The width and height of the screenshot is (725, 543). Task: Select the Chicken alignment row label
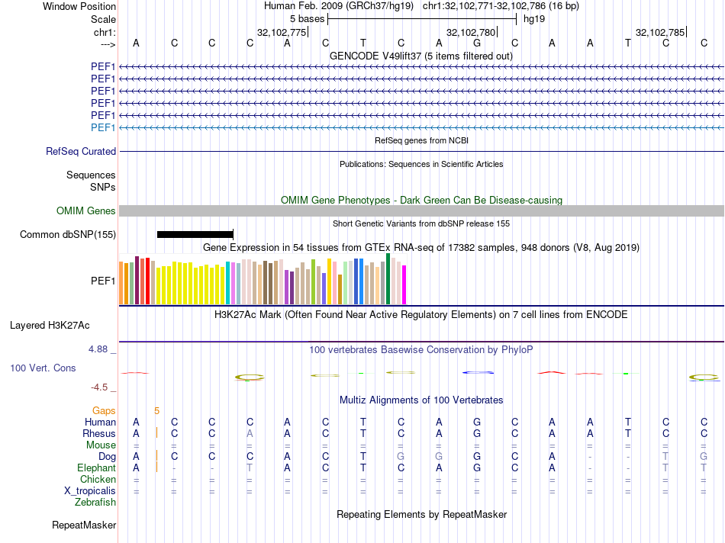click(98, 479)
